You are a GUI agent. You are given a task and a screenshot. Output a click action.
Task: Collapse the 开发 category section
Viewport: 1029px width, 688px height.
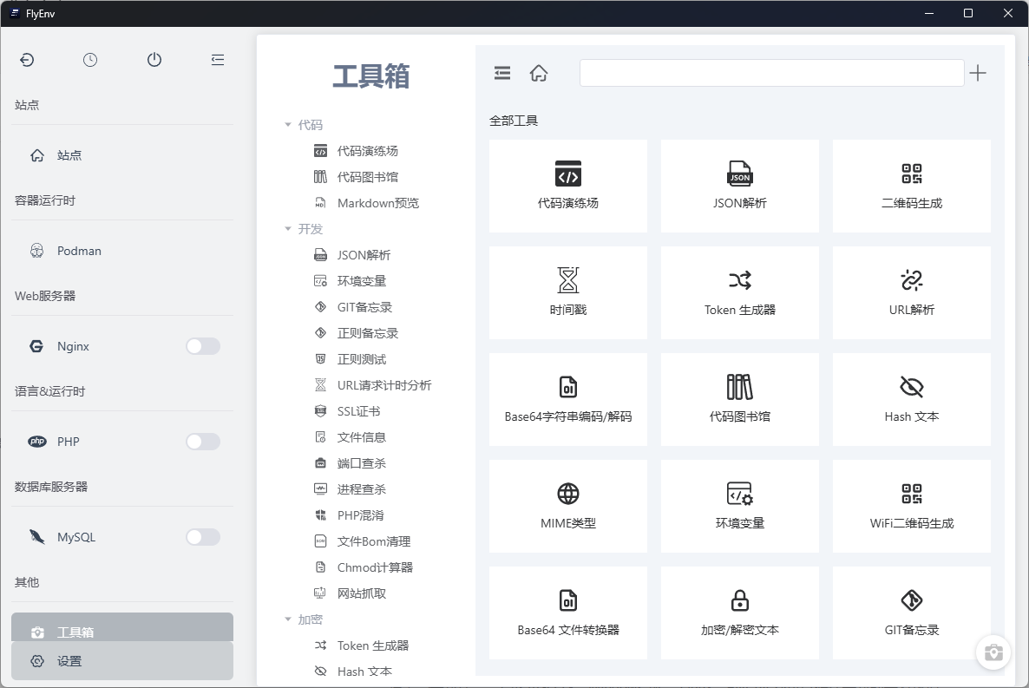click(287, 228)
